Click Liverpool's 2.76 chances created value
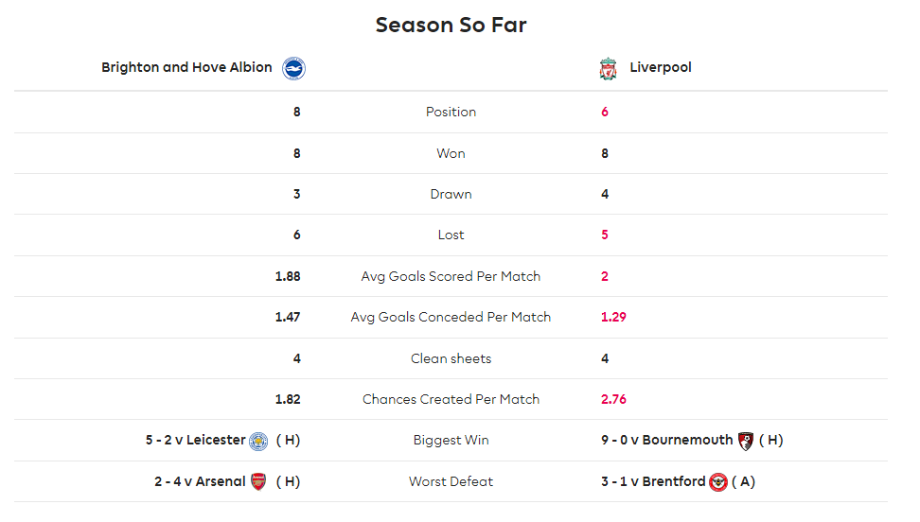The height and width of the screenshot is (522, 920). [613, 399]
